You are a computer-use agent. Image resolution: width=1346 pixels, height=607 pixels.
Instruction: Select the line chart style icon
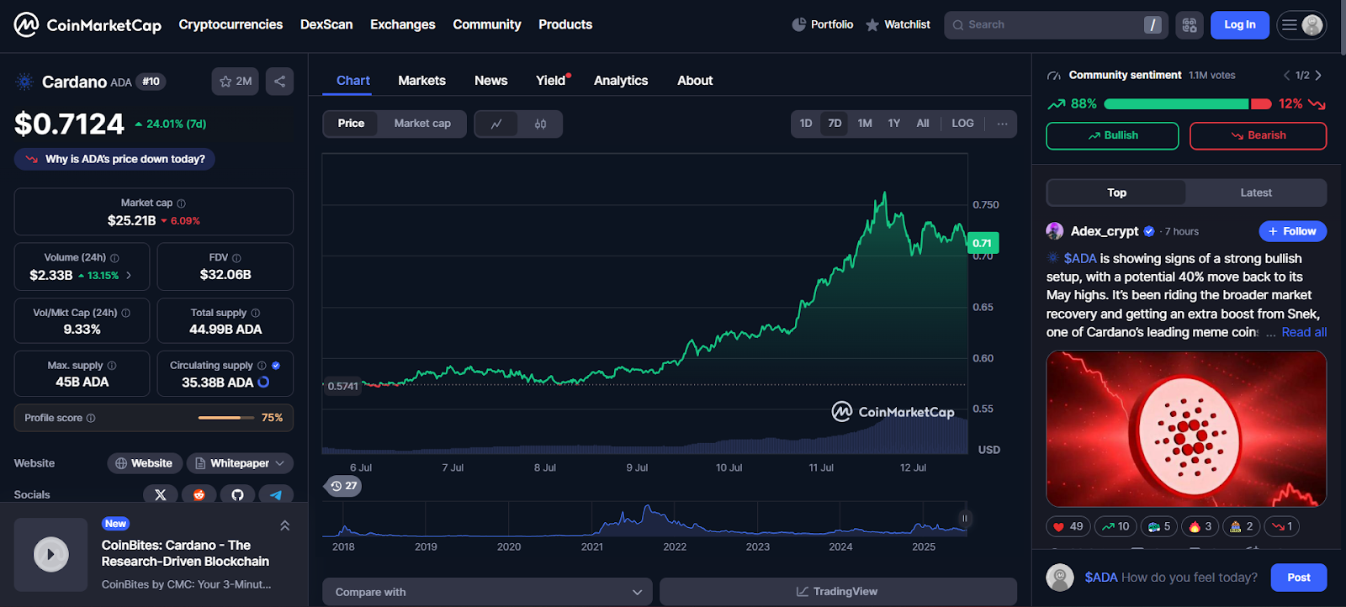click(496, 124)
